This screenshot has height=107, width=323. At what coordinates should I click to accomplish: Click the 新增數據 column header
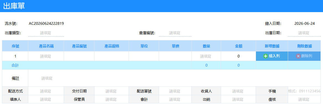pos(272,46)
